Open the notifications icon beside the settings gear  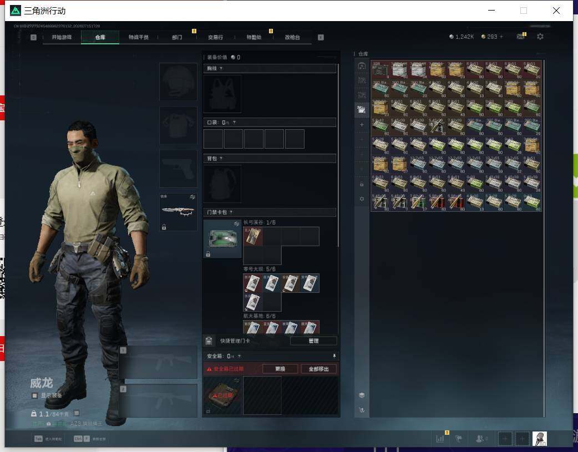click(x=521, y=36)
